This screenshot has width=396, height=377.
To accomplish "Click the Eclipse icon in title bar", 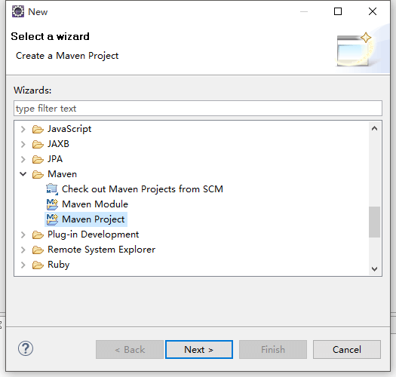I will 18,11.
